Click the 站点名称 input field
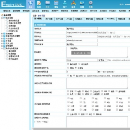Image resolution: width=130 pixels, height=130 pixels. point(82,29)
